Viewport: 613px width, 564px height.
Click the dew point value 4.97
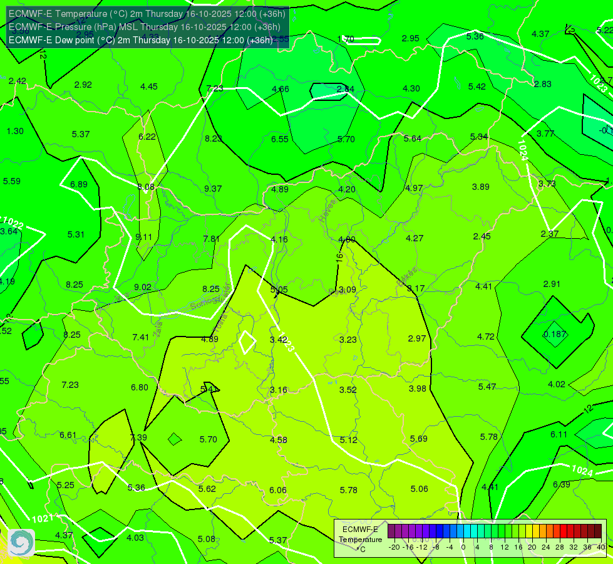click(414, 188)
